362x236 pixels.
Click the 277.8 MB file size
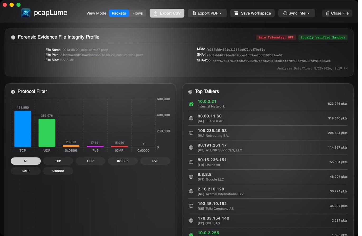[68, 61]
